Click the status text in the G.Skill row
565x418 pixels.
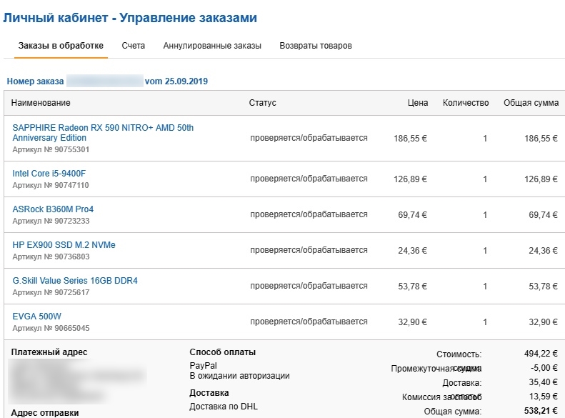coord(309,286)
